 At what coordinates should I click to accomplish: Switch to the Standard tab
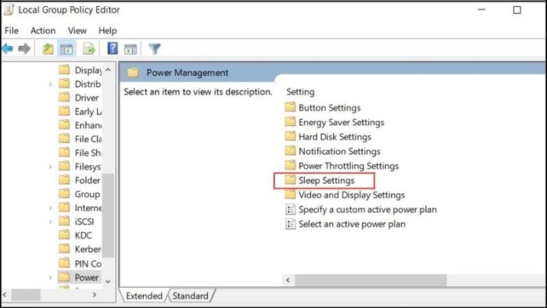tap(191, 295)
